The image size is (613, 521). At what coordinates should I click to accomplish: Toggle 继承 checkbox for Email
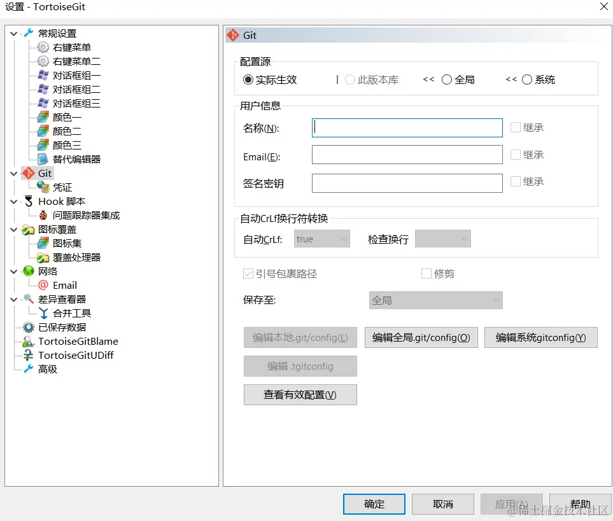click(516, 155)
